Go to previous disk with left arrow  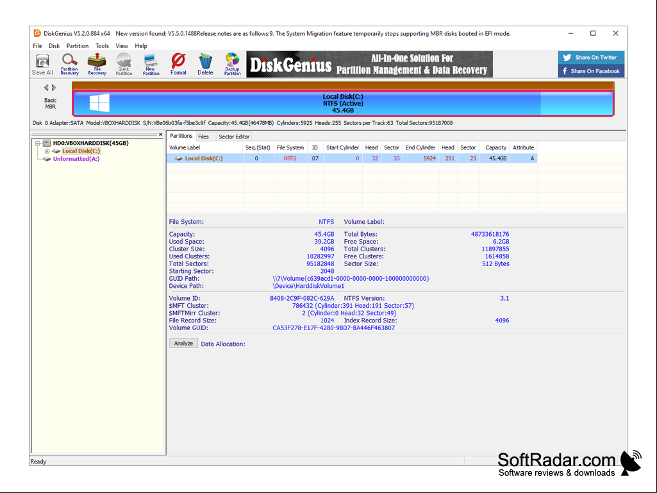coord(46,88)
